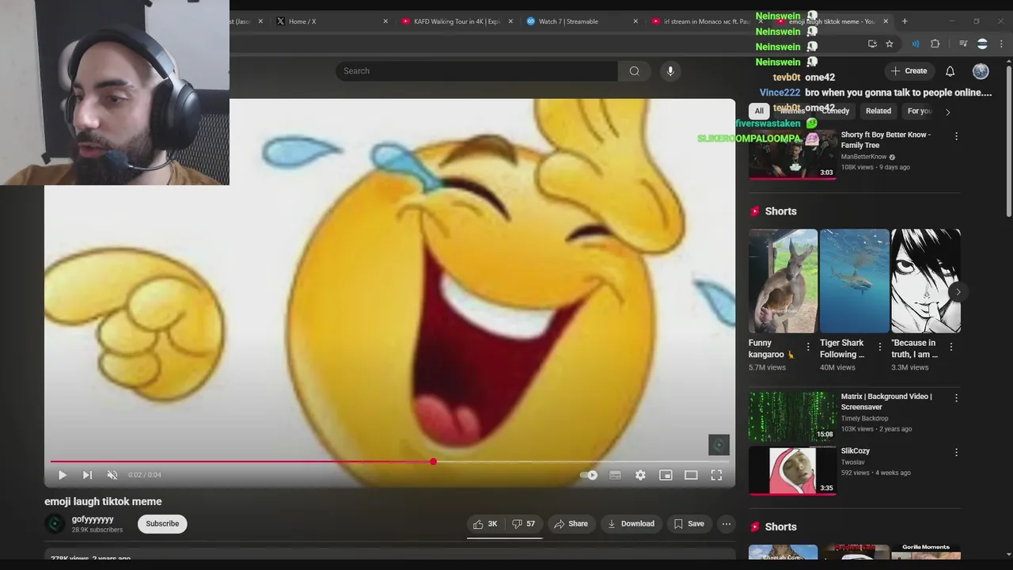1013x570 pixels.
Task: Open more actions menu next to Save
Action: pos(727,524)
